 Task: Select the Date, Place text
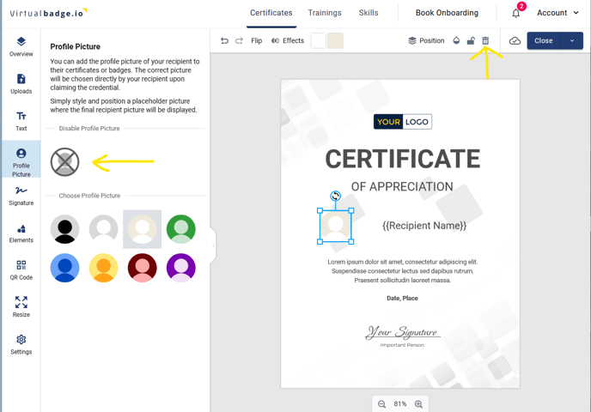click(x=402, y=298)
